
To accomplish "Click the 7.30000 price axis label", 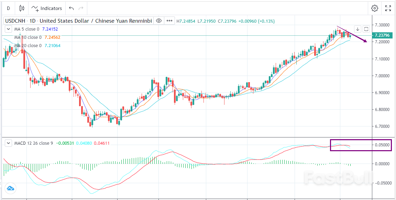I will pyautogui.click(x=383, y=25).
